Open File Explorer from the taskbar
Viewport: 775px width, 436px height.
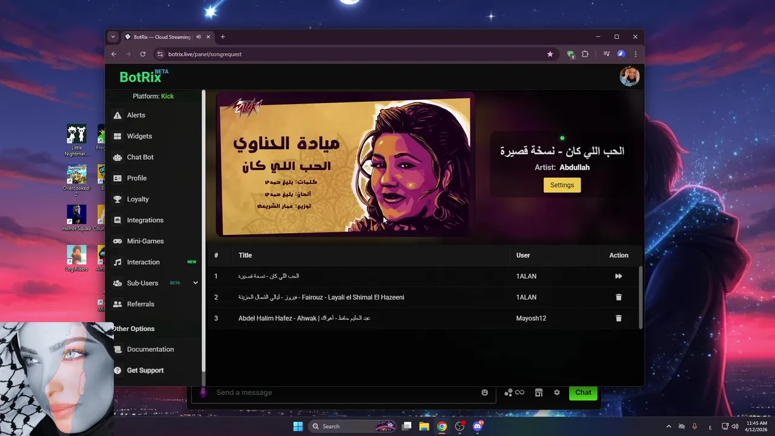pyautogui.click(x=424, y=426)
